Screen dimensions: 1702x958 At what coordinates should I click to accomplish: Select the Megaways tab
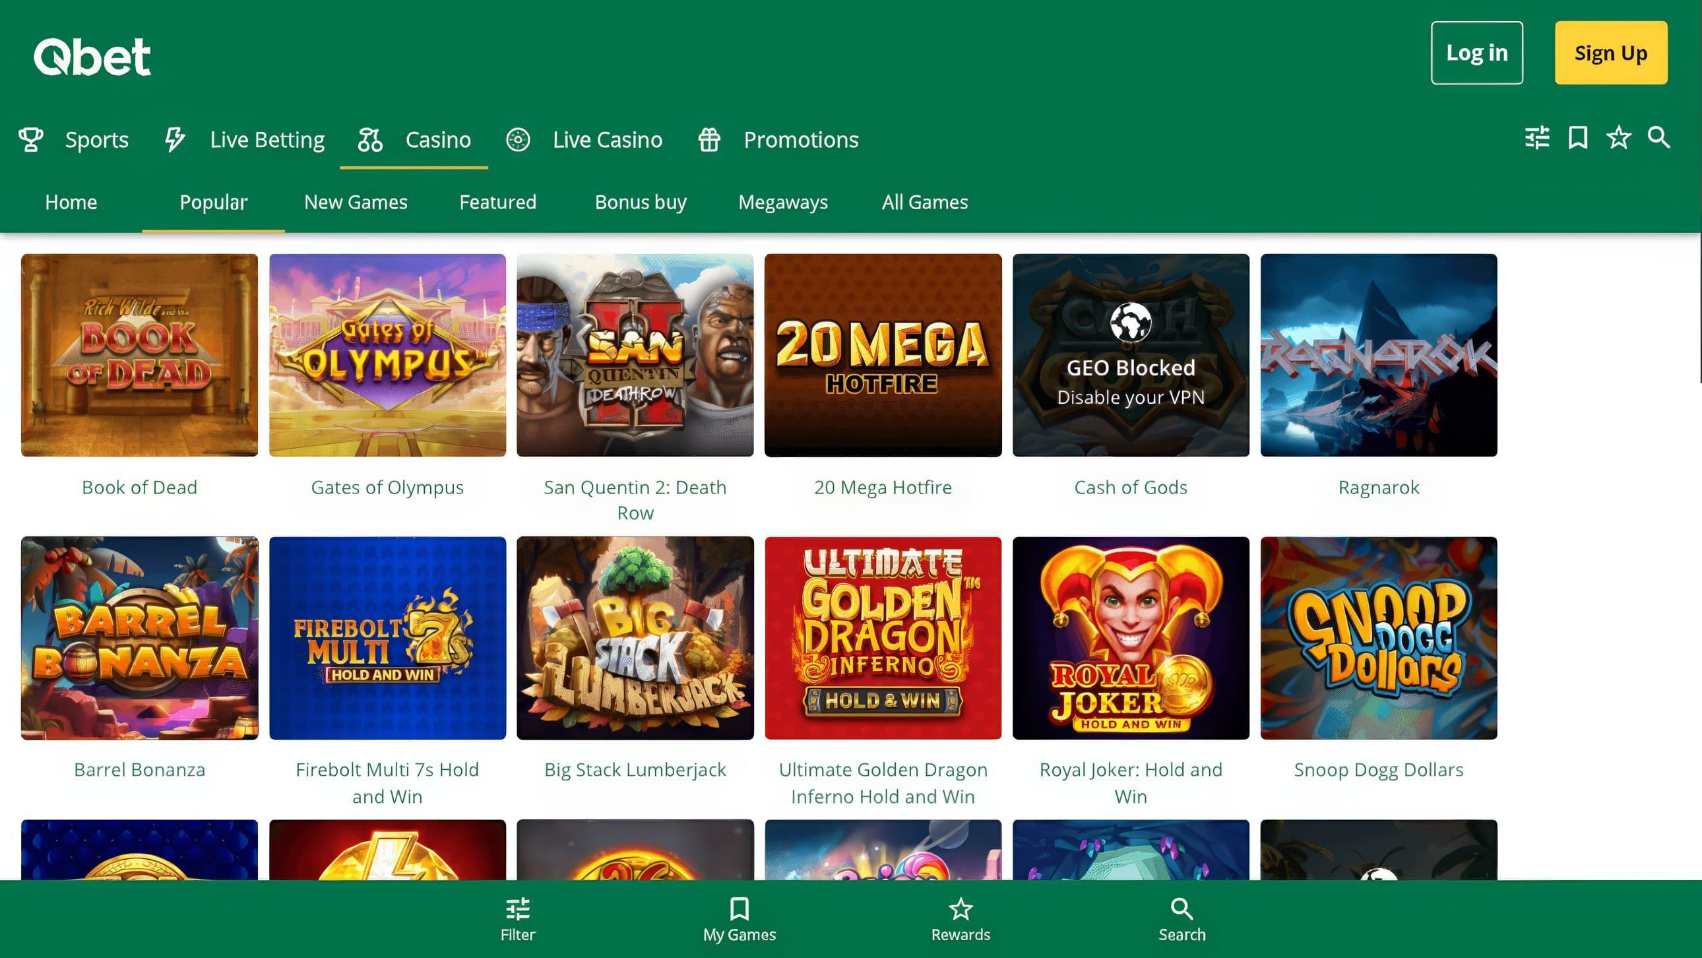[x=783, y=202]
